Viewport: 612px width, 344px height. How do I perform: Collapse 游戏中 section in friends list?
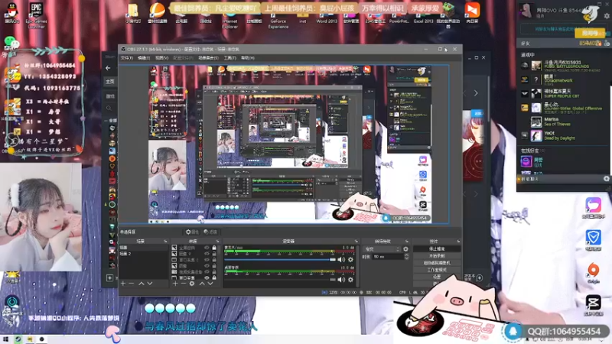point(527,55)
